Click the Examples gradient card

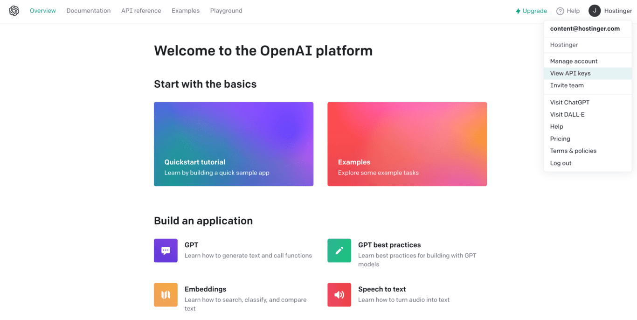tap(407, 144)
